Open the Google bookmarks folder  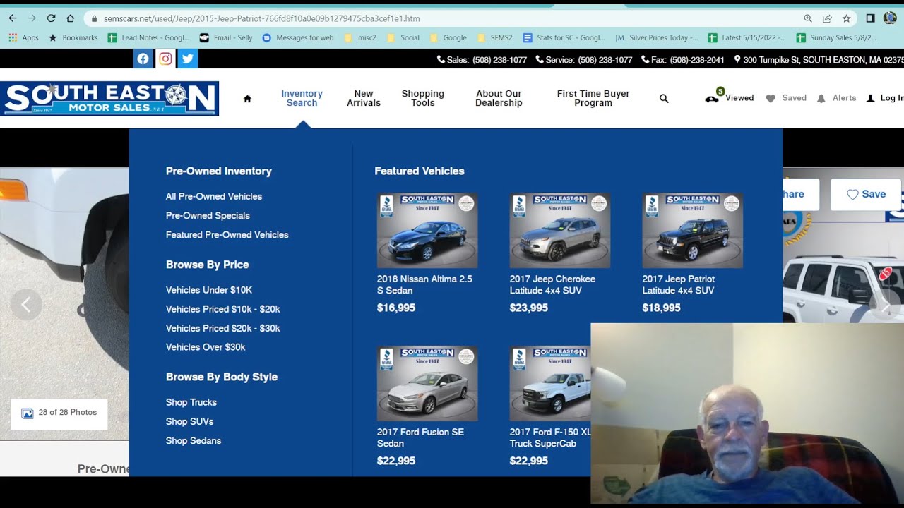click(x=448, y=38)
